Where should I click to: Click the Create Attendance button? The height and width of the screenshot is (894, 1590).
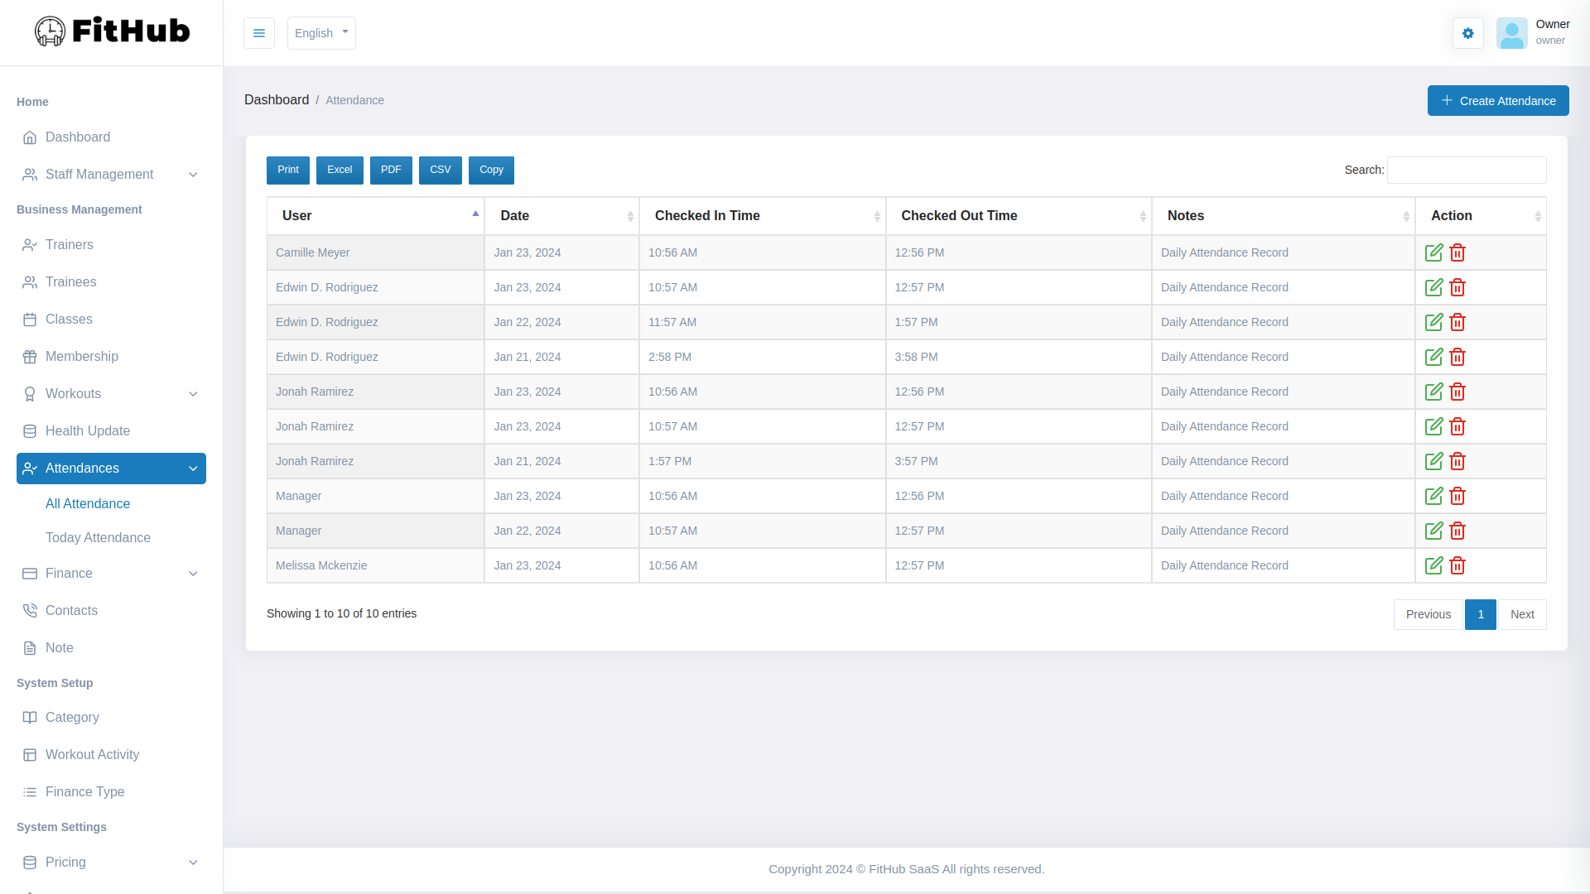[1498, 100]
